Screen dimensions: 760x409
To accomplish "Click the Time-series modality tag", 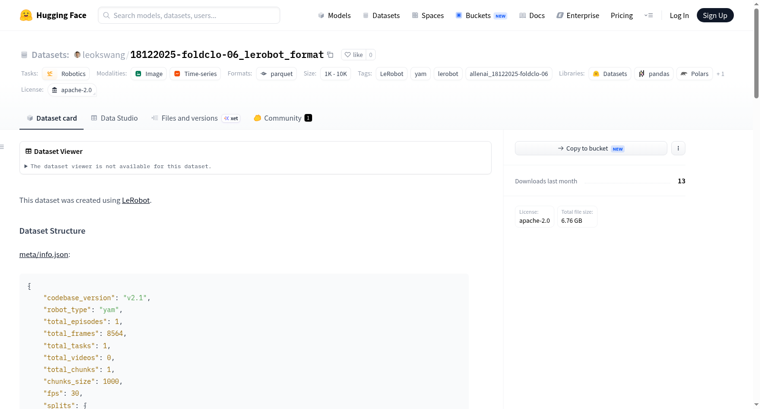I will pyautogui.click(x=195, y=74).
